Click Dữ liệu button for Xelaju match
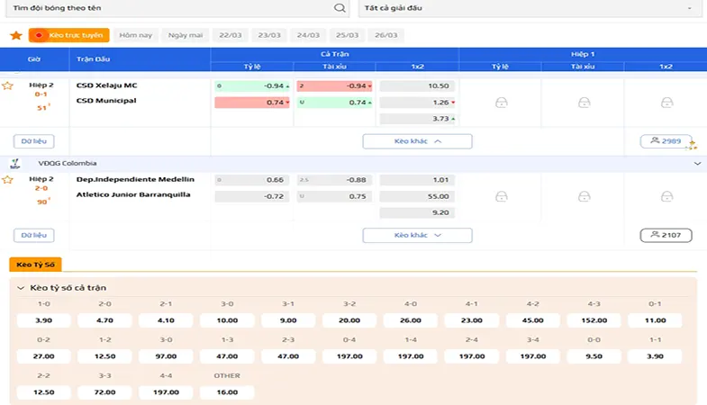Screen dimensions: 707x405 (x=34, y=141)
